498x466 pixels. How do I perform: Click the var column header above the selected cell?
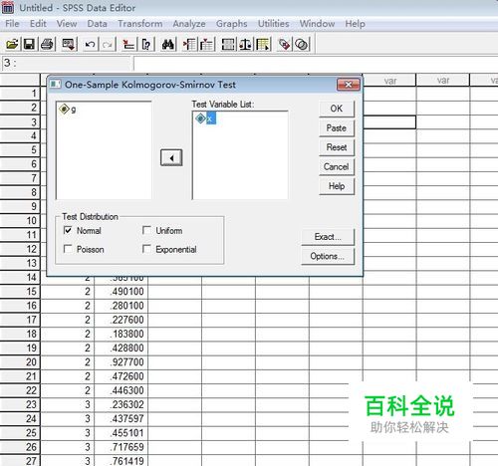click(x=389, y=81)
